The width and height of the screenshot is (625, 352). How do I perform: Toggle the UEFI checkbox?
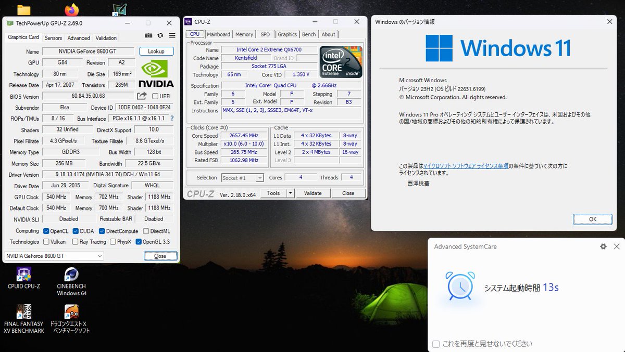(155, 96)
